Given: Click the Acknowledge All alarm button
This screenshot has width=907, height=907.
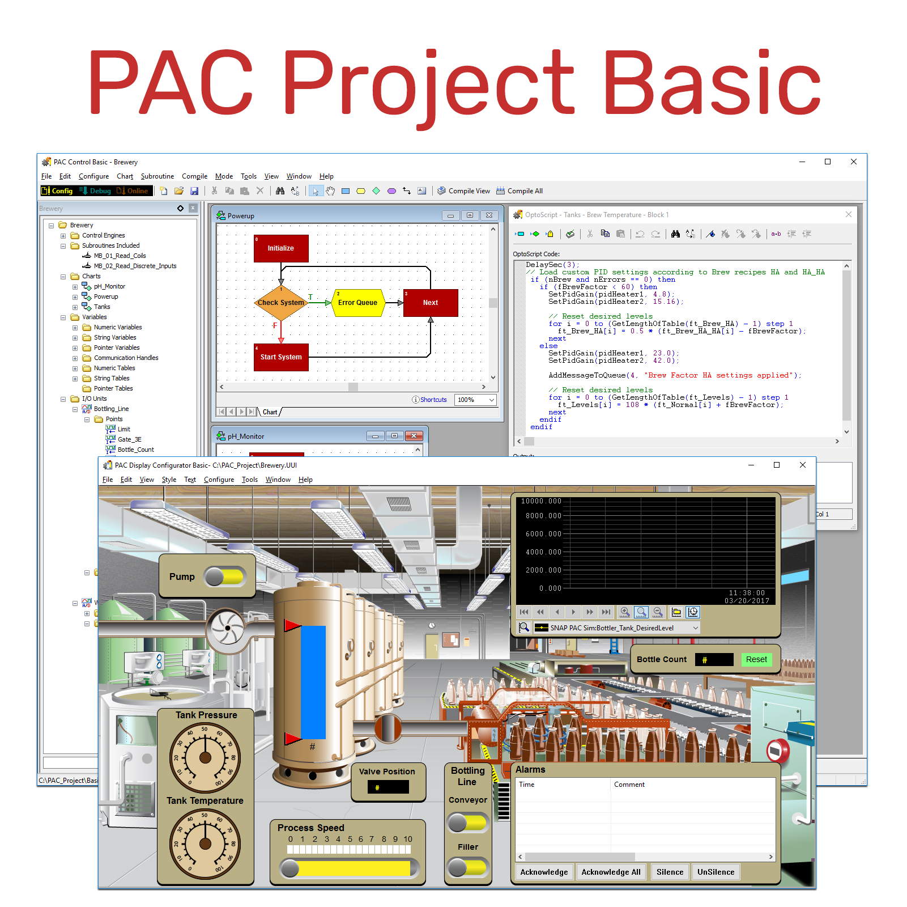Looking at the screenshot, I should pyautogui.click(x=611, y=872).
